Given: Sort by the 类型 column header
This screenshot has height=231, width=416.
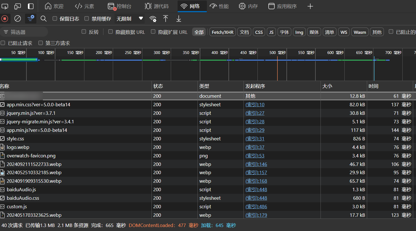Looking at the screenshot, I should [x=221, y=86].
